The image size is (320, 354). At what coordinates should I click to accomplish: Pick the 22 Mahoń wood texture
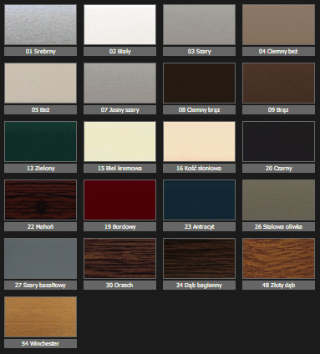click(40, 200)
